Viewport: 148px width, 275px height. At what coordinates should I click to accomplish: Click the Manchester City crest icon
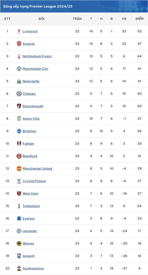19,69
